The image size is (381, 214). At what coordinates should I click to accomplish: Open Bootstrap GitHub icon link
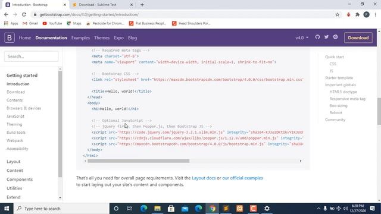(317, 37)
